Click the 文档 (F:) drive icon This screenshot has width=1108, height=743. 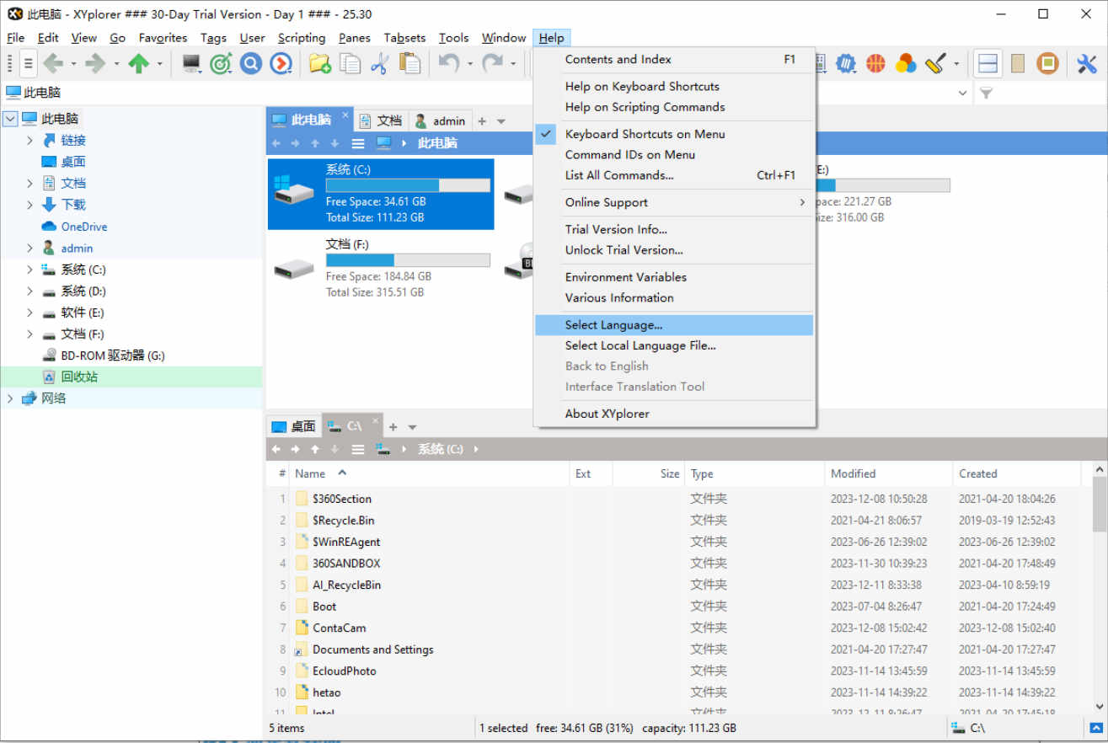294,269
